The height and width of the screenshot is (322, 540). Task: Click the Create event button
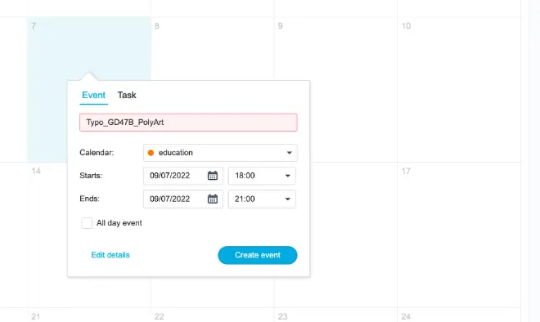(258, 255)
